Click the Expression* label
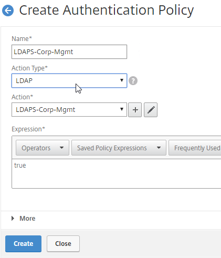Image resolution: width=221 pixels, height=258 pixels. pos(28,129)
